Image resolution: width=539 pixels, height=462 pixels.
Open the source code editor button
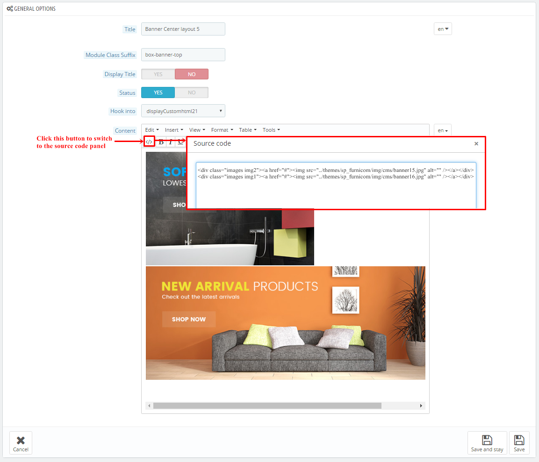pyautogui.click(x=149, y=142)
